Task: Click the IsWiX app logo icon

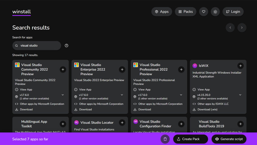Action: pyautogui.click(x=195, y=65)
